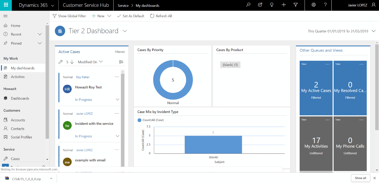Click Show all downloads button
This screenshot has height=184, width=379.
360,178
